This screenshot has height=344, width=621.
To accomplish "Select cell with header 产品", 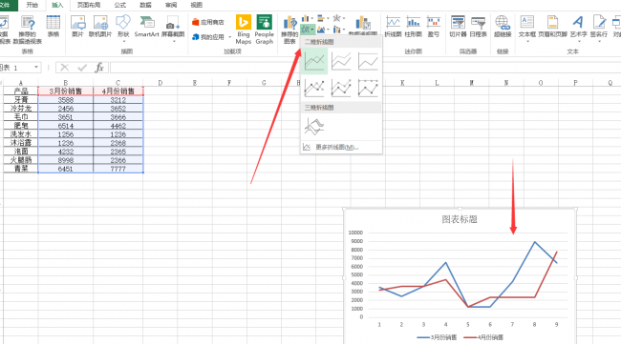I will pos(21,91).
